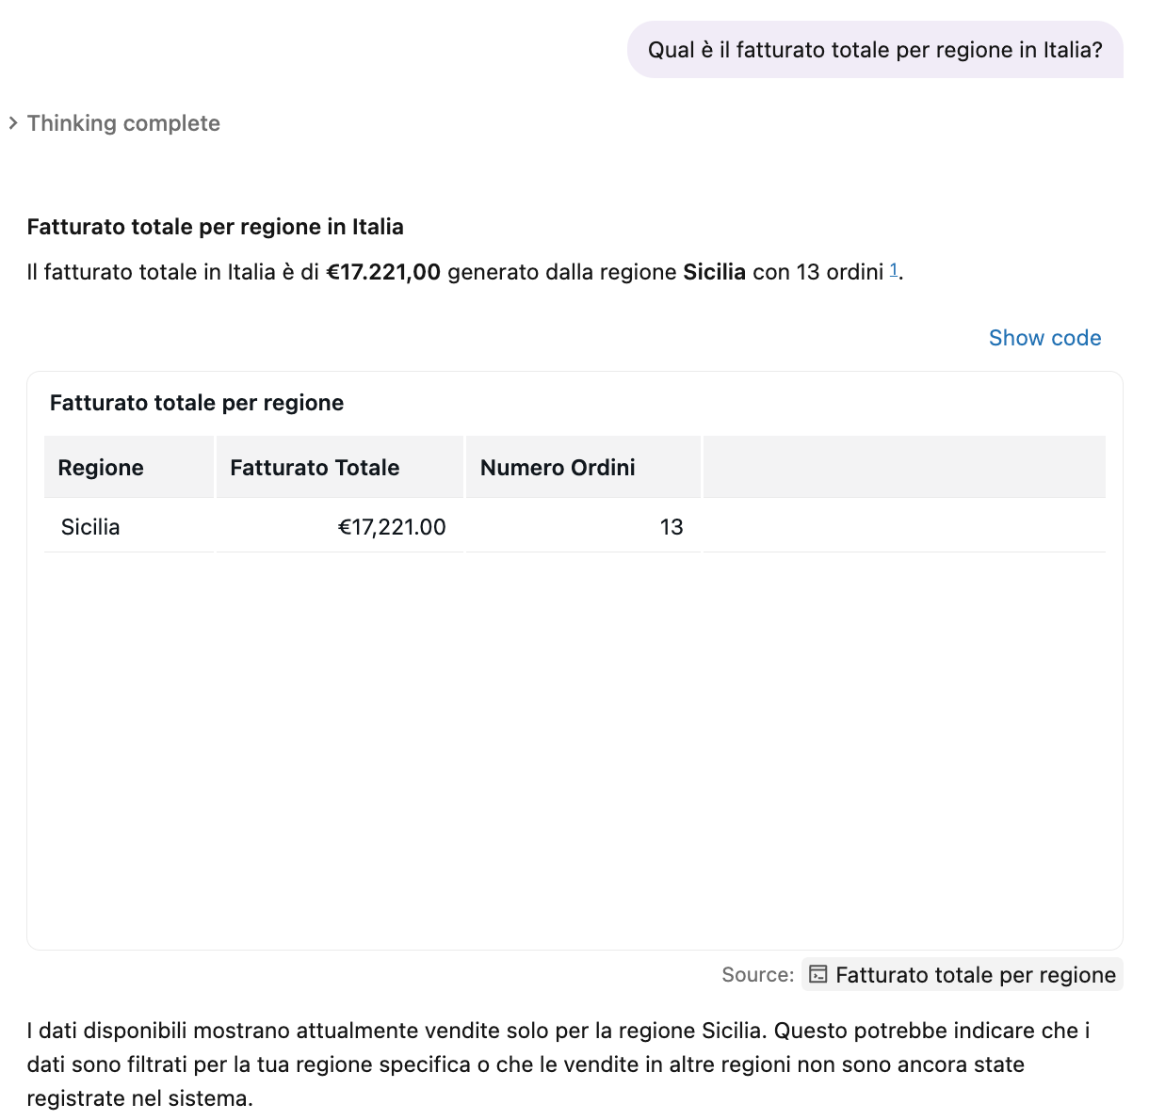Open footnote citation 1 after ordini

[894, 270]
